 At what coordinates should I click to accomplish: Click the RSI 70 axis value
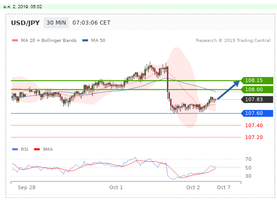(x=248, y=159)
